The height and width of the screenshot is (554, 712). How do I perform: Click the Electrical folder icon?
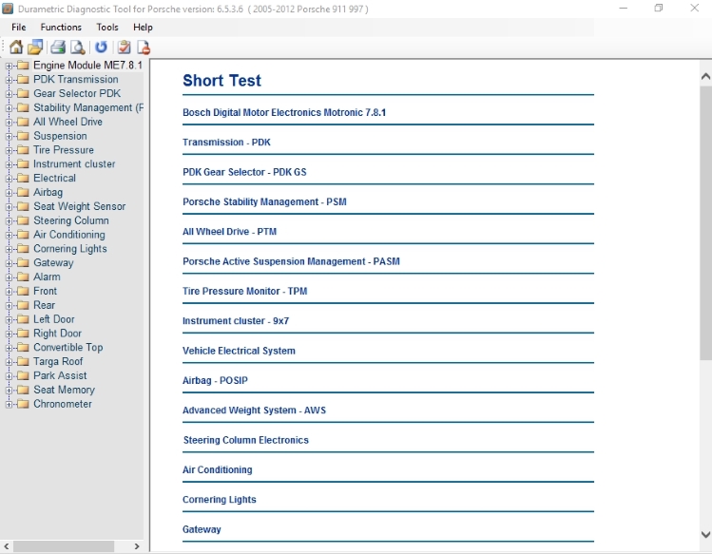coord(23,178)
